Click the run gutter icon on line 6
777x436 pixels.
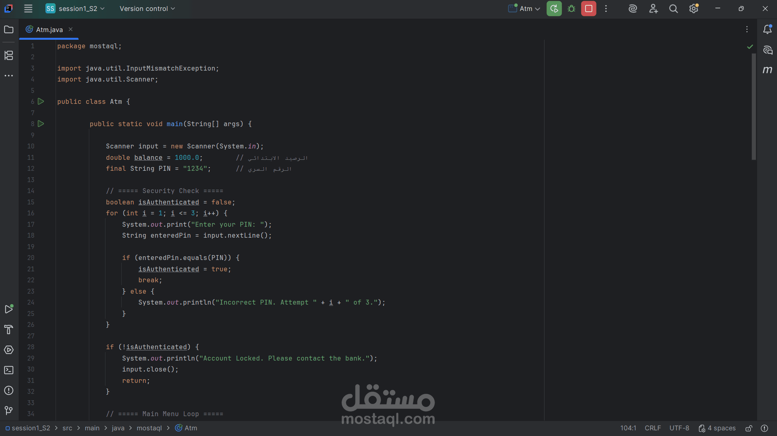[x=41, y=101]
